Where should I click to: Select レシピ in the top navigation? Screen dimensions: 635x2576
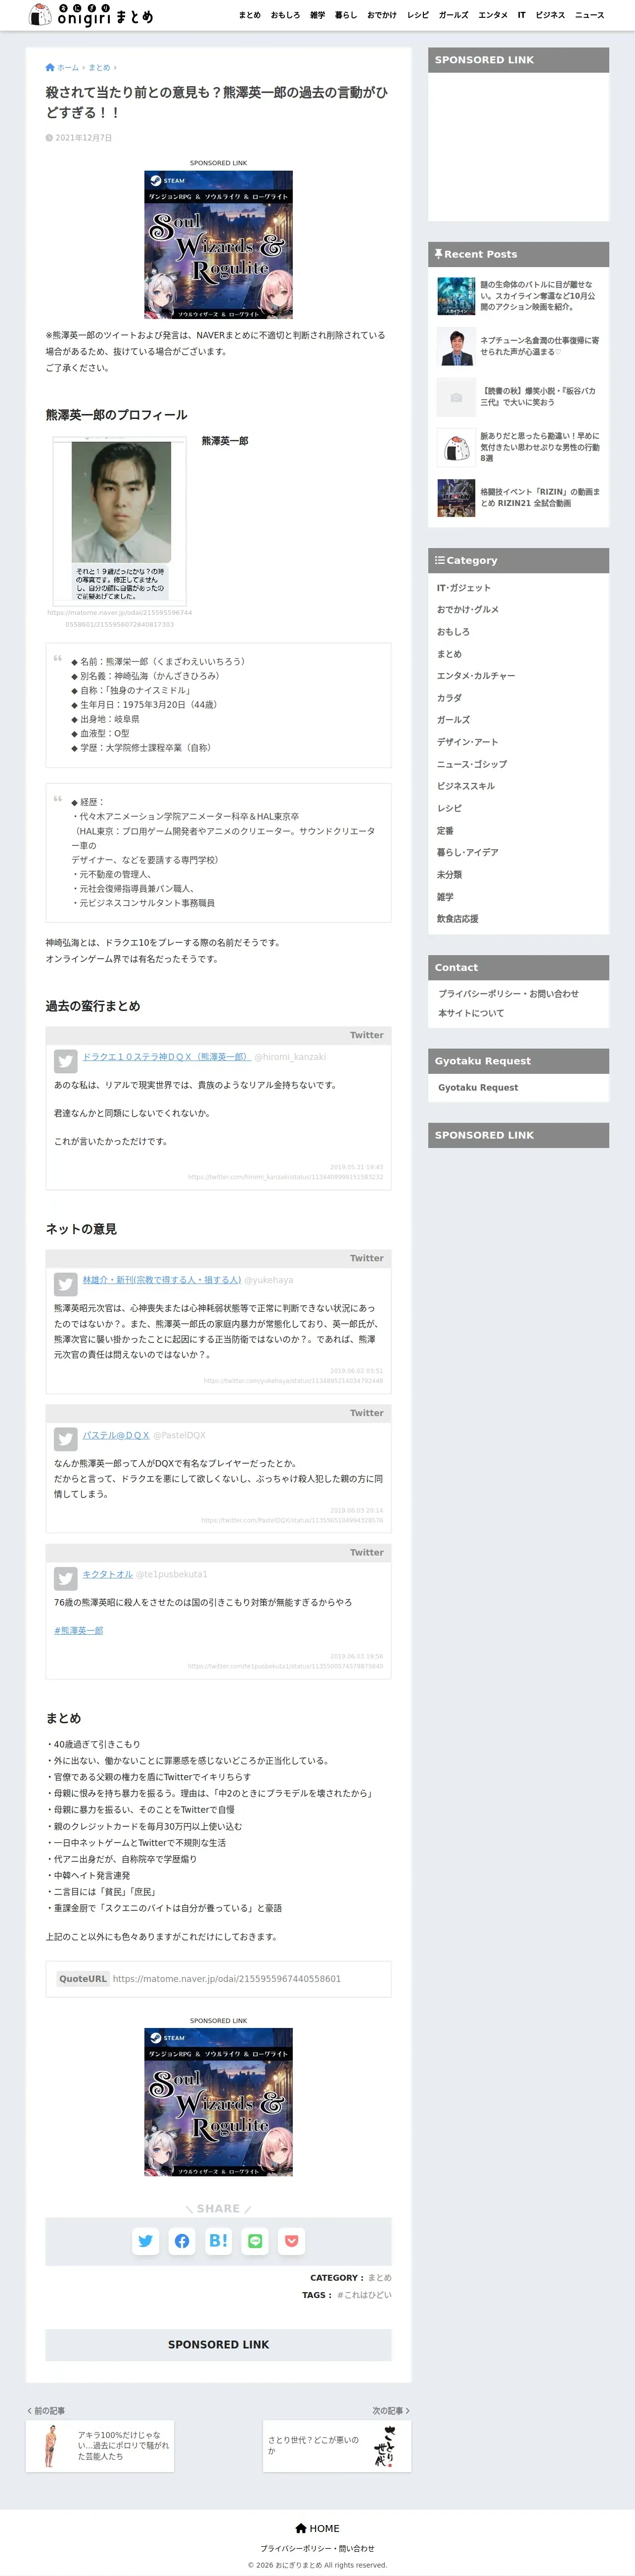click(418, 15)
